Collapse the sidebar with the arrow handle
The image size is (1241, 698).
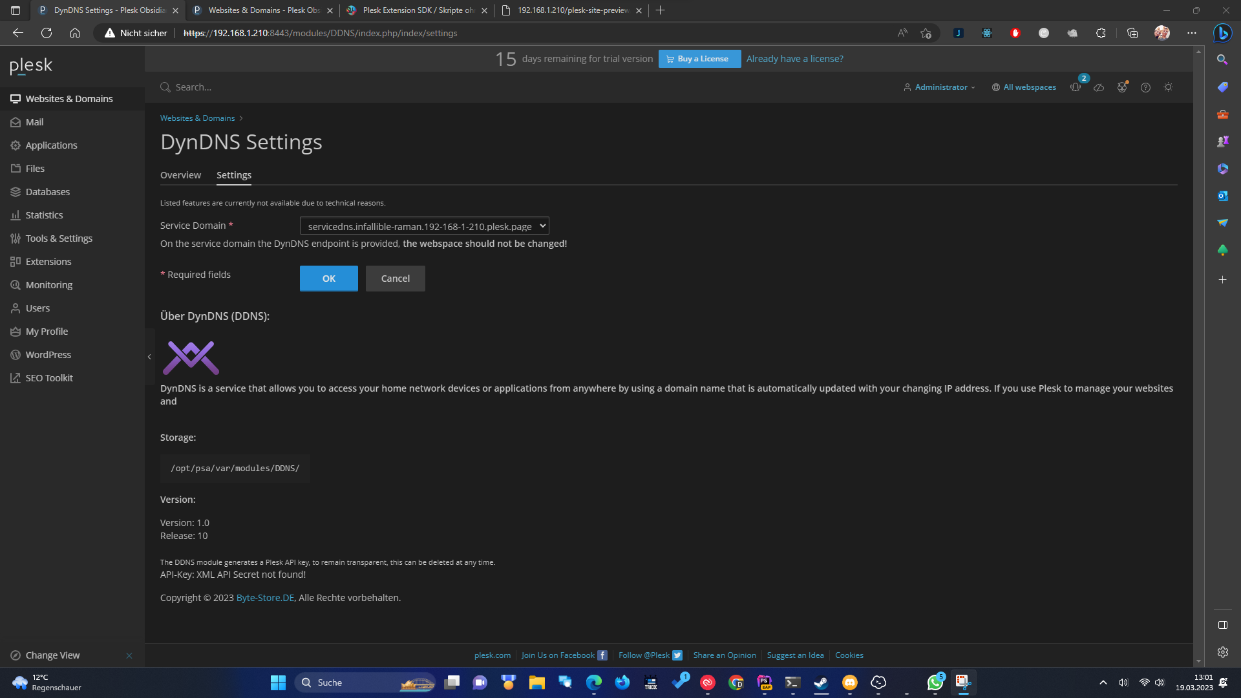(x=149, y=357)
